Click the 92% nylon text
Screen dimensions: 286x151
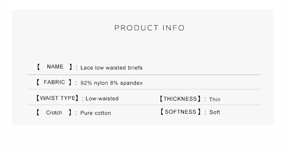click(x=92, y=83)
